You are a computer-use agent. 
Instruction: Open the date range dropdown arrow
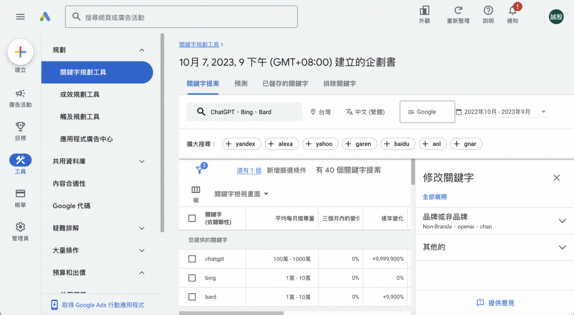coord(544,112)
